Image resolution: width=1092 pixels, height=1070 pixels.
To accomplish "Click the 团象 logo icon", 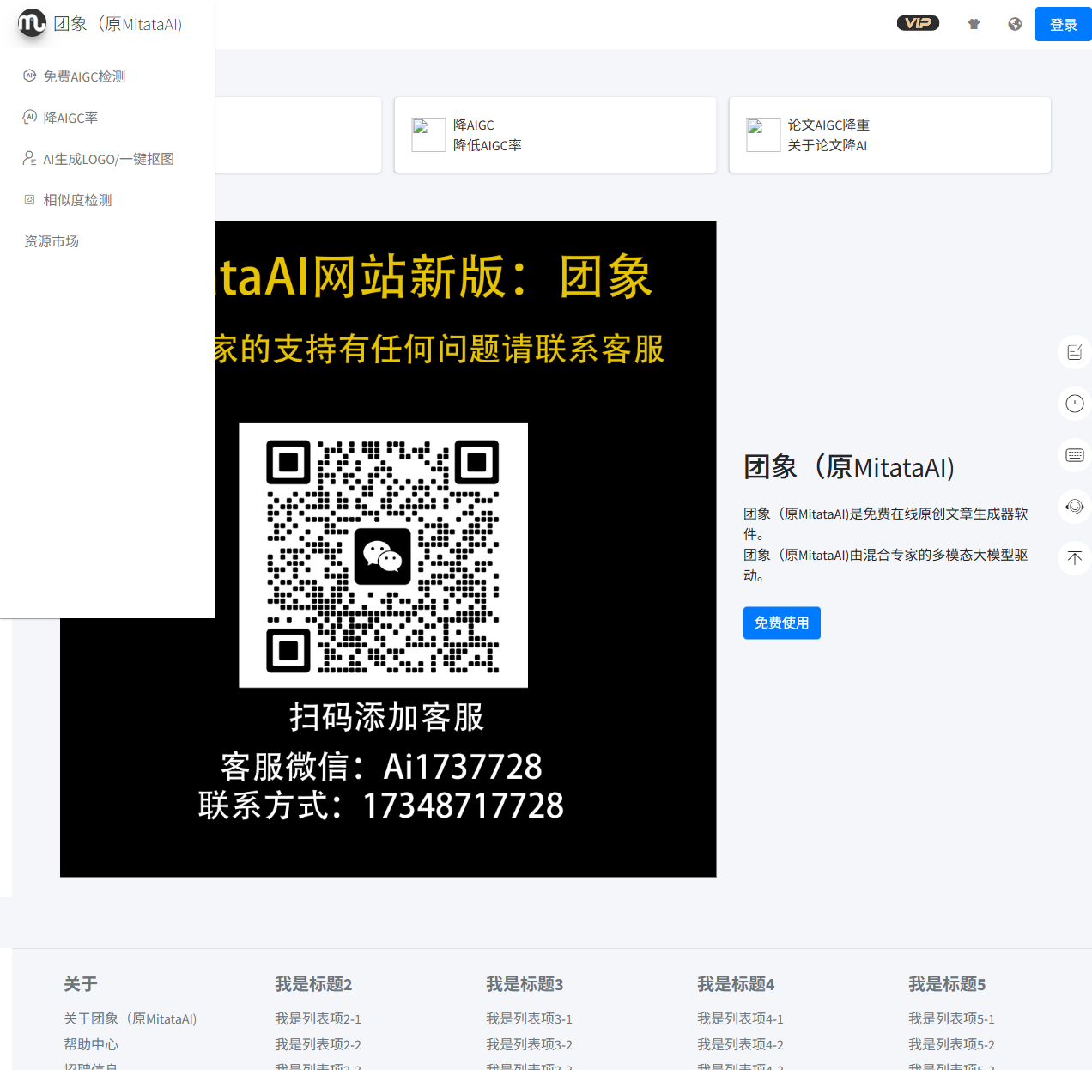I will pyautogui.click(x=32, y=23).
